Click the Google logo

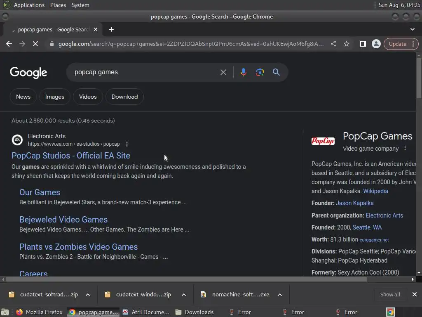click(x=28, y=73)
